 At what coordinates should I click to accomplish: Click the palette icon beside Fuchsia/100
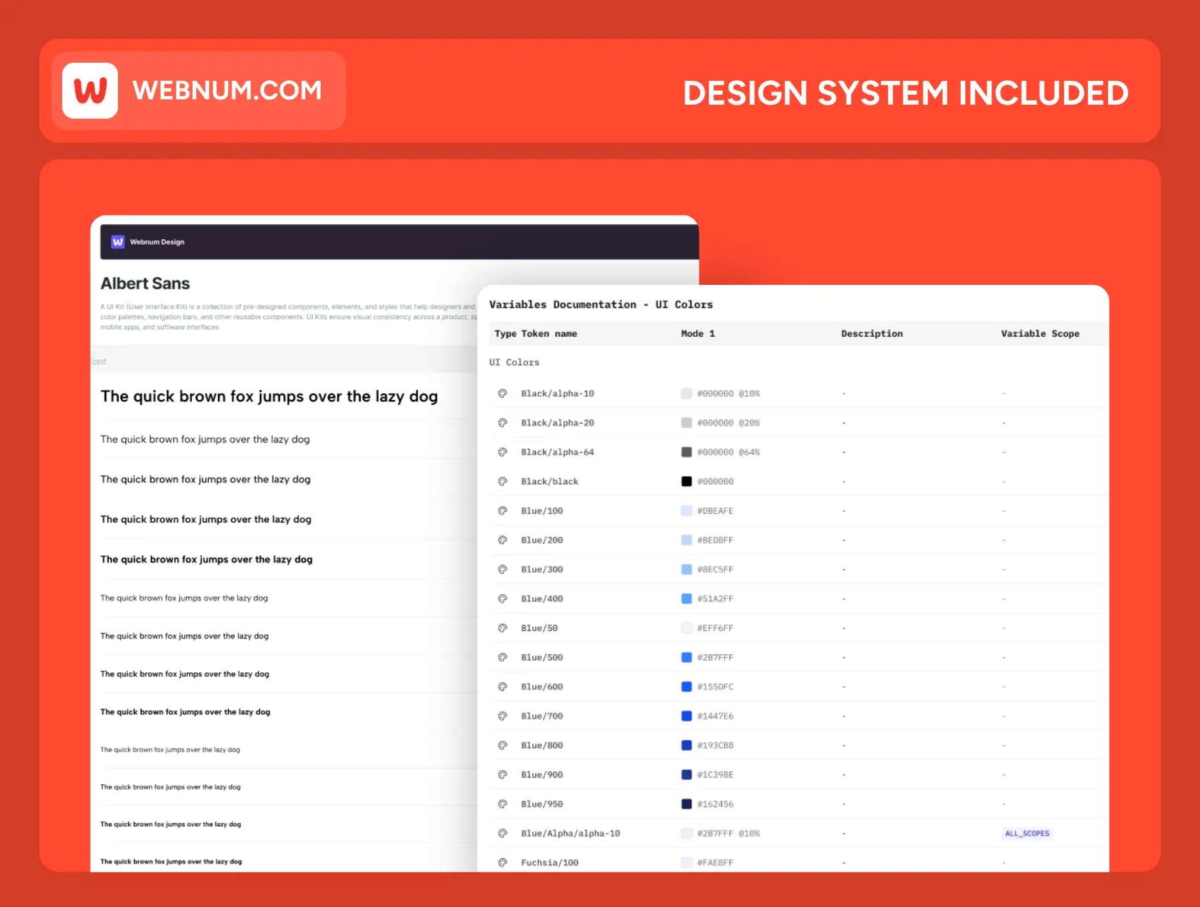[503, 862]
